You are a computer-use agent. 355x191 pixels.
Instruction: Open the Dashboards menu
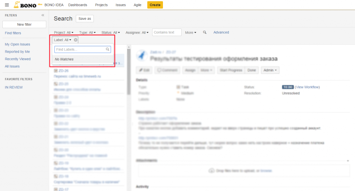[x=78, y=5]
